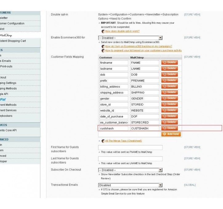
Task: Click monkey icon beside Ecommerce360 tracking link
Action: [103, 46]
